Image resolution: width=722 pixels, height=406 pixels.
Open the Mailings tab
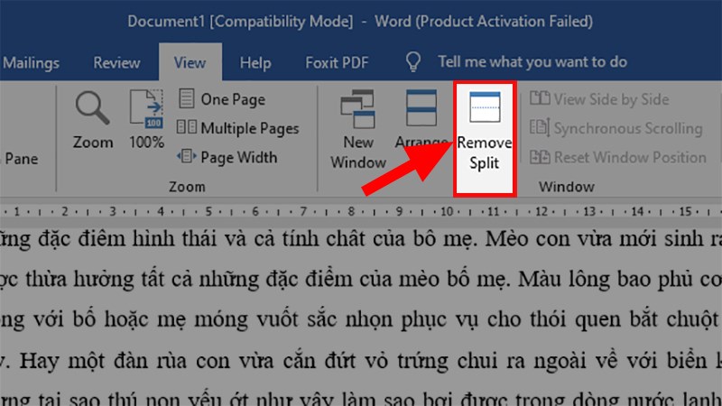31,63
